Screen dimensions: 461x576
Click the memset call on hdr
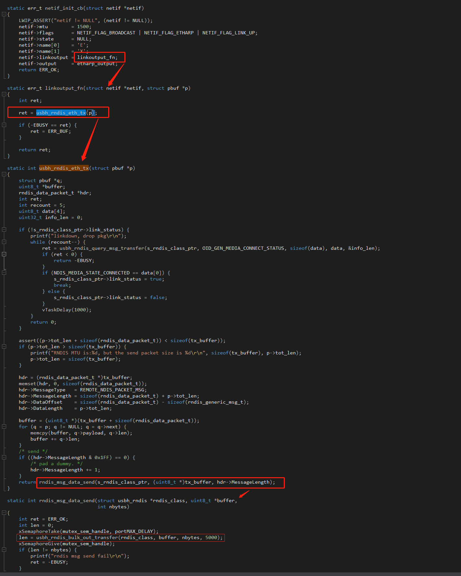(83, 384)
